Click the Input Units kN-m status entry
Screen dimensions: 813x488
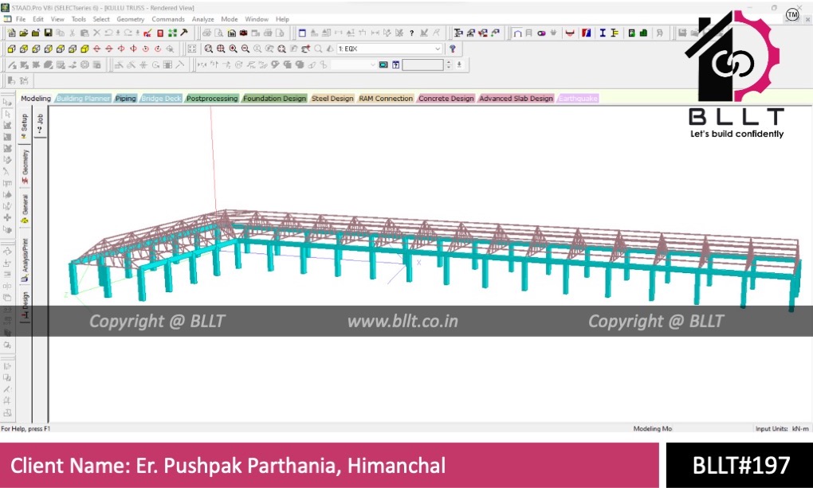point(782,428)
